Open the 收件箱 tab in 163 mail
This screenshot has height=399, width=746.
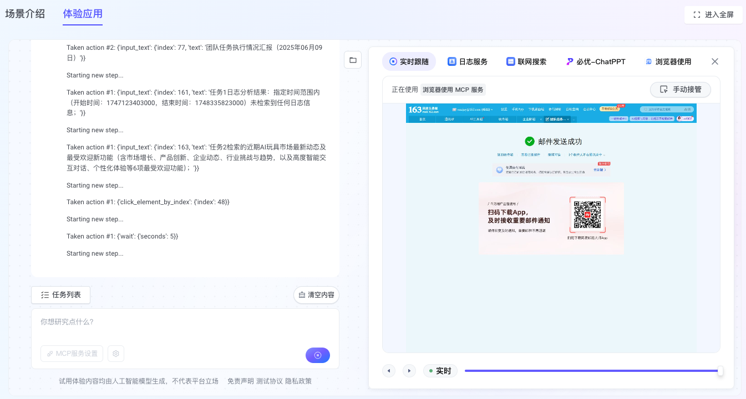(x=503, y=119)
